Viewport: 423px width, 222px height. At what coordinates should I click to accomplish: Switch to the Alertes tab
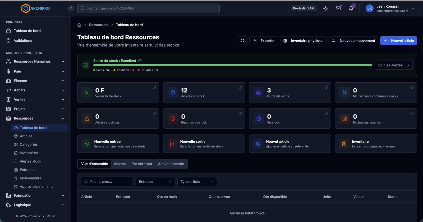[x=120, y=164]
